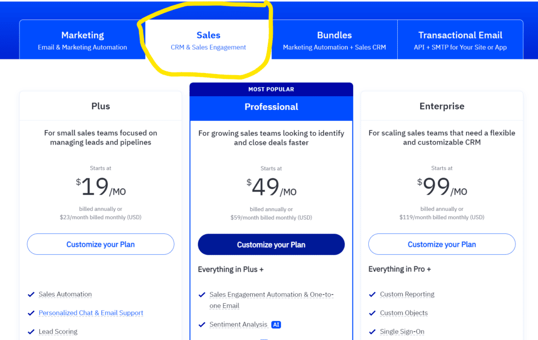538x340 pixels.
Task: Open Personalized Chat & Email Support link
Action: (91, 313)
